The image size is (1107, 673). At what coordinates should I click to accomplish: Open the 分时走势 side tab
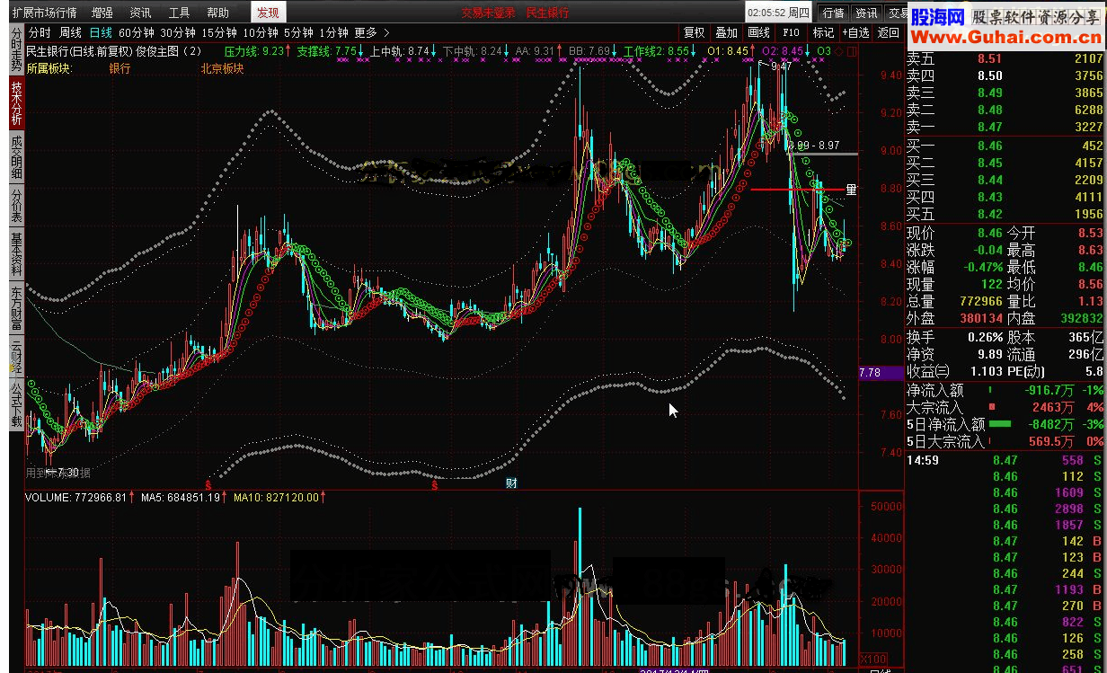pyautogui.click(x=16, y=51)
